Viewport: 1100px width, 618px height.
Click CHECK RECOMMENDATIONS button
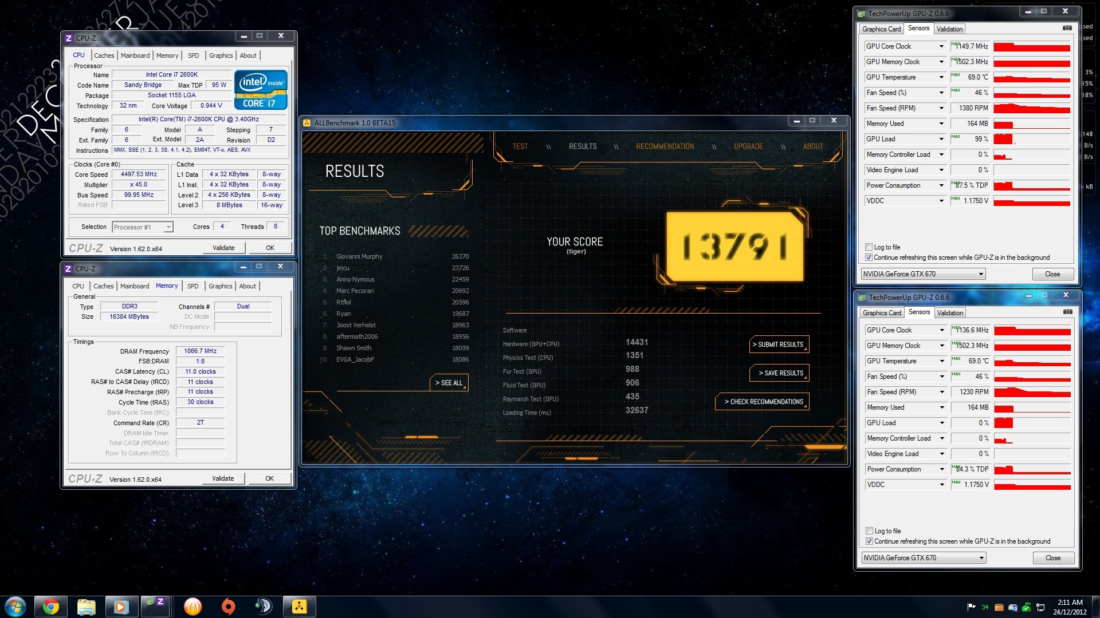coord(763,402)
